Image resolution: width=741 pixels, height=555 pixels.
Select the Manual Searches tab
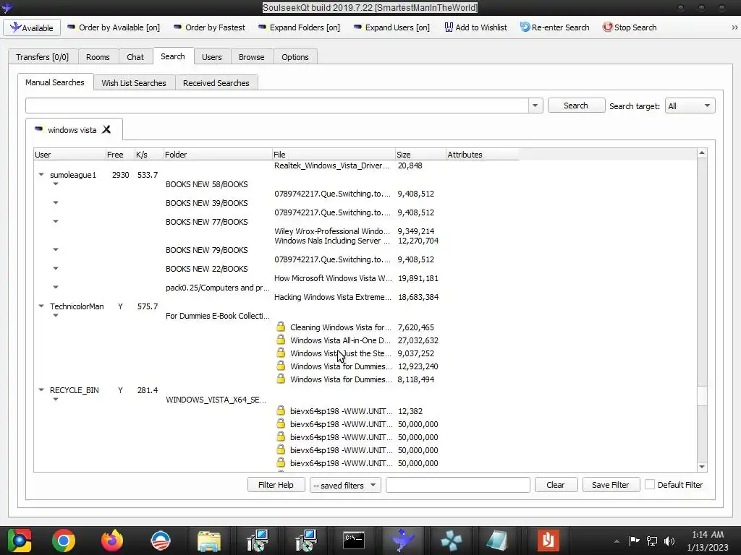pyautogui.click(x=55, y=82)
